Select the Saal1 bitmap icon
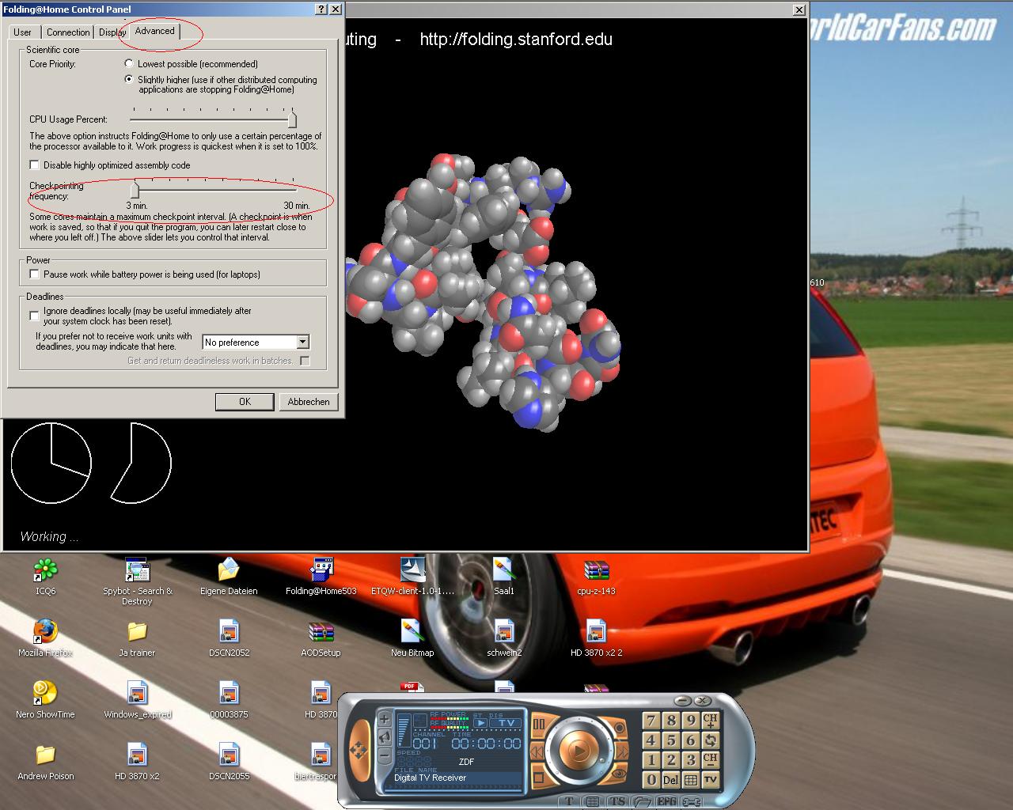Screen dimensions: 1013x810 504,577
